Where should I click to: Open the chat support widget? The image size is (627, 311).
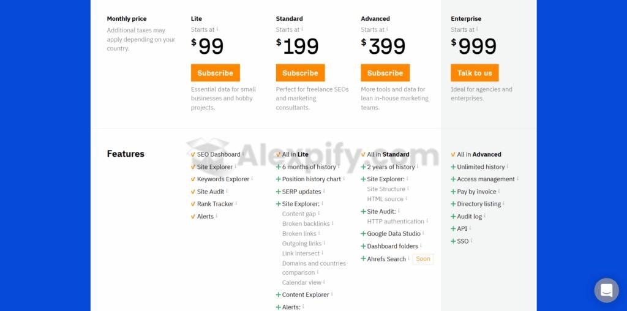(606, 290)
